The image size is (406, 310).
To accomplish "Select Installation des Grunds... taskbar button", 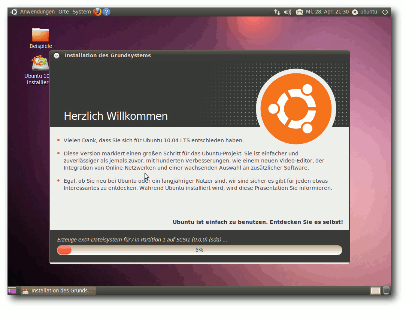I will [58, 291].
